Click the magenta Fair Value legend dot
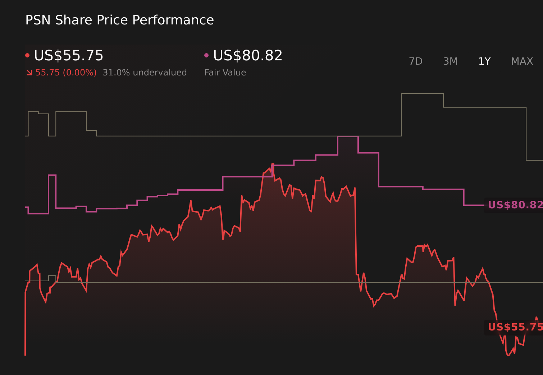Viewport: 543px width, 375px height. tap(206, 55)
